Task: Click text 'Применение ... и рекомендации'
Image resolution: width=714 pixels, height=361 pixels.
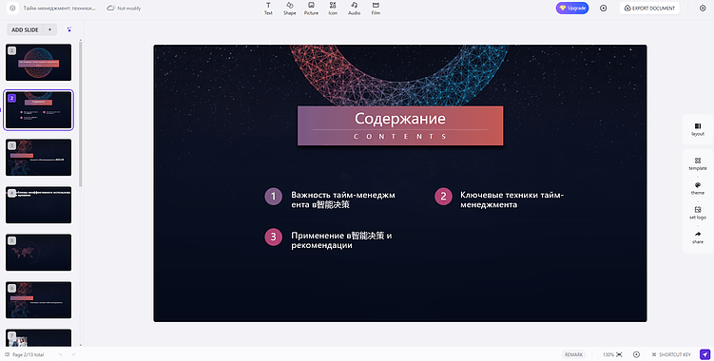Action: pyautogui.click(x=341, y=240)
